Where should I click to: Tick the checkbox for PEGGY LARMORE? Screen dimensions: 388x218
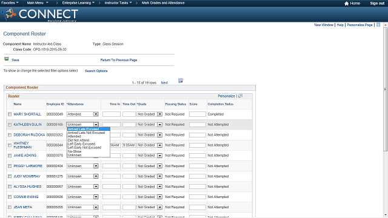10,166
